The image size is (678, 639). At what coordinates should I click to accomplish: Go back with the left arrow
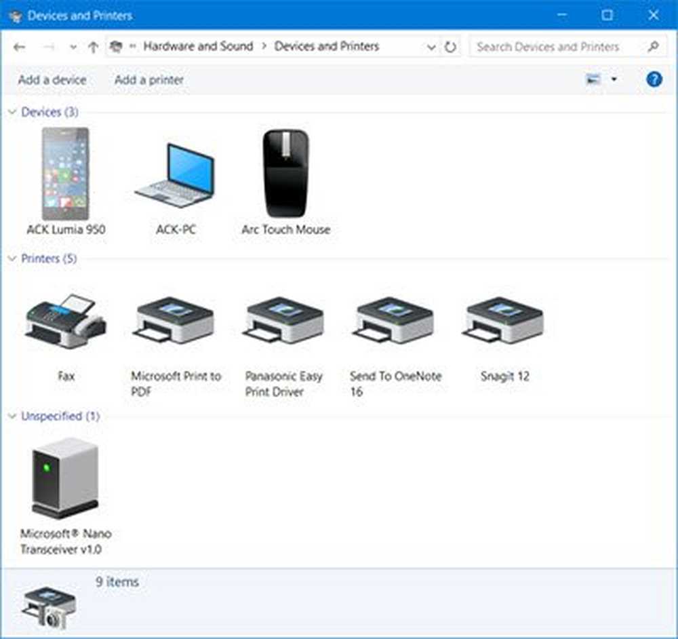pyautogui.click(x=19, y=47)
